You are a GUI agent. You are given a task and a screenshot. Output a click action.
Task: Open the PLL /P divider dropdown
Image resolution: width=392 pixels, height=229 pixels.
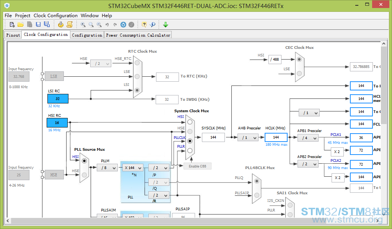(x=159, y=168)
